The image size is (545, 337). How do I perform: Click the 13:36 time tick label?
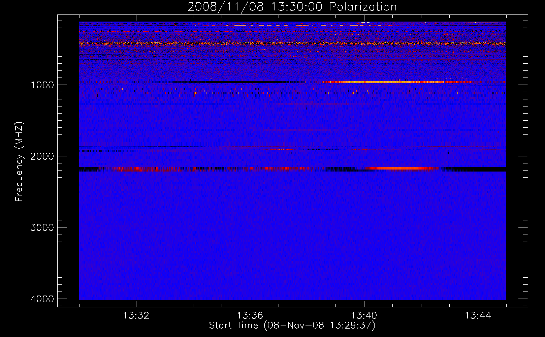tap(250, 316)
